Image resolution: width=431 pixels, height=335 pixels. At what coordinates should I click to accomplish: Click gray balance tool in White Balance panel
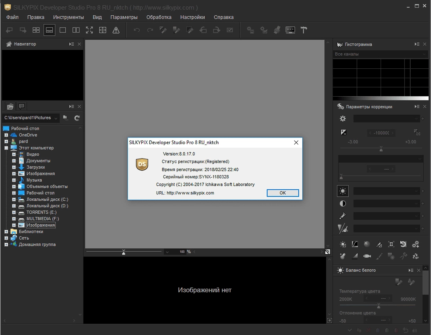pyautogui.click(x=399, y=282)
